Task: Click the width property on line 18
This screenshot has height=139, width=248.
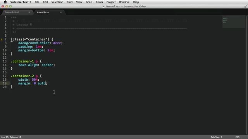Action: [x=23, y=80]
